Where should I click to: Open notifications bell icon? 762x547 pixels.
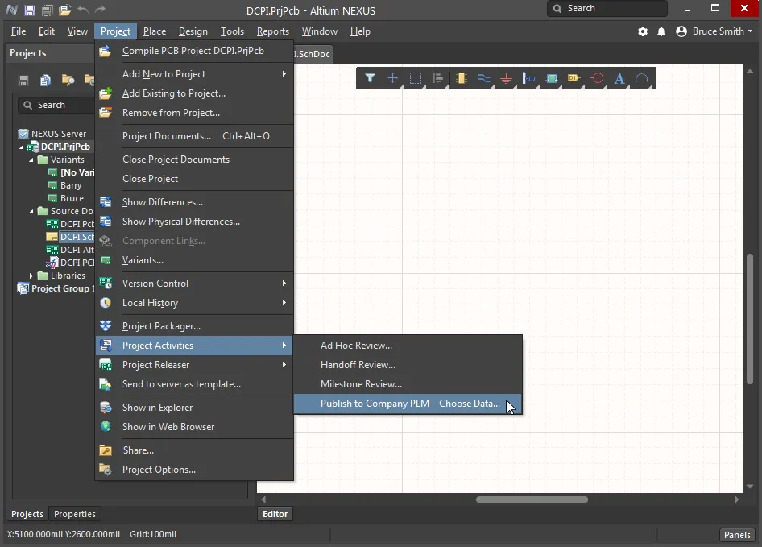point(661,31)
